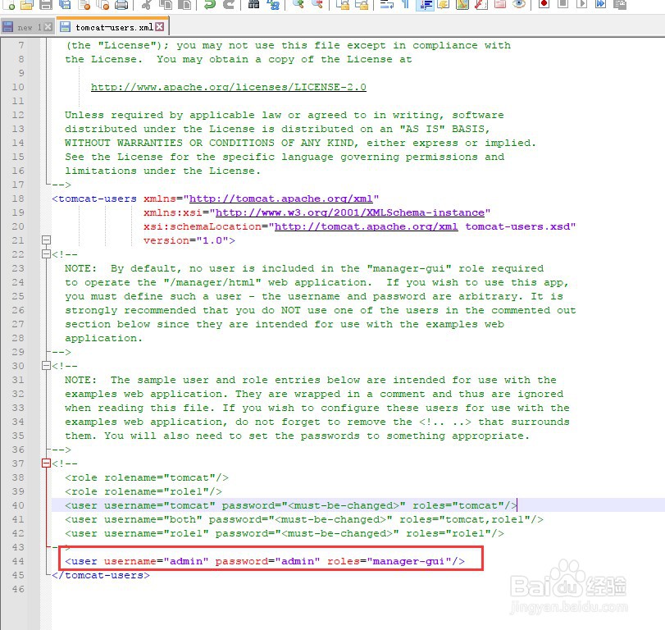
Task: Click the Redo arrow icon
Action: pos(229,4)
